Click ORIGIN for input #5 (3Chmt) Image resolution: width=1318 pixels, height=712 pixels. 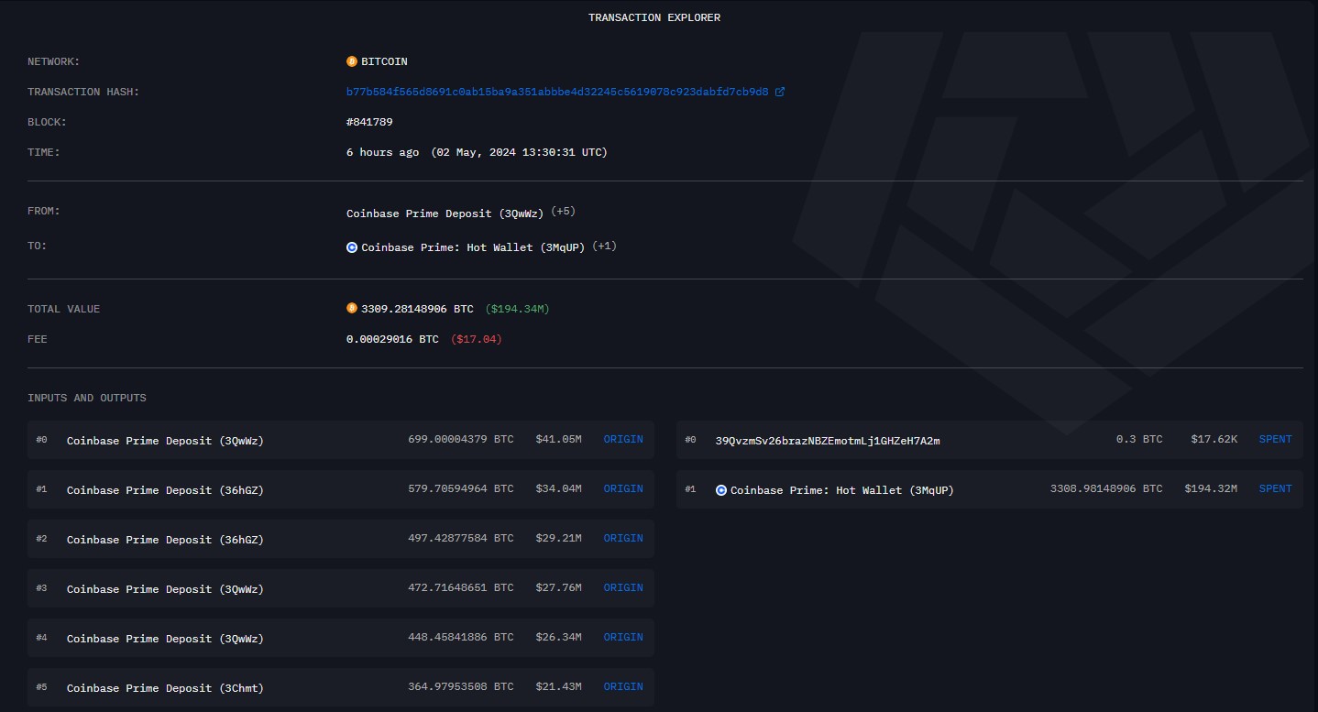click(x=623, y=687)
